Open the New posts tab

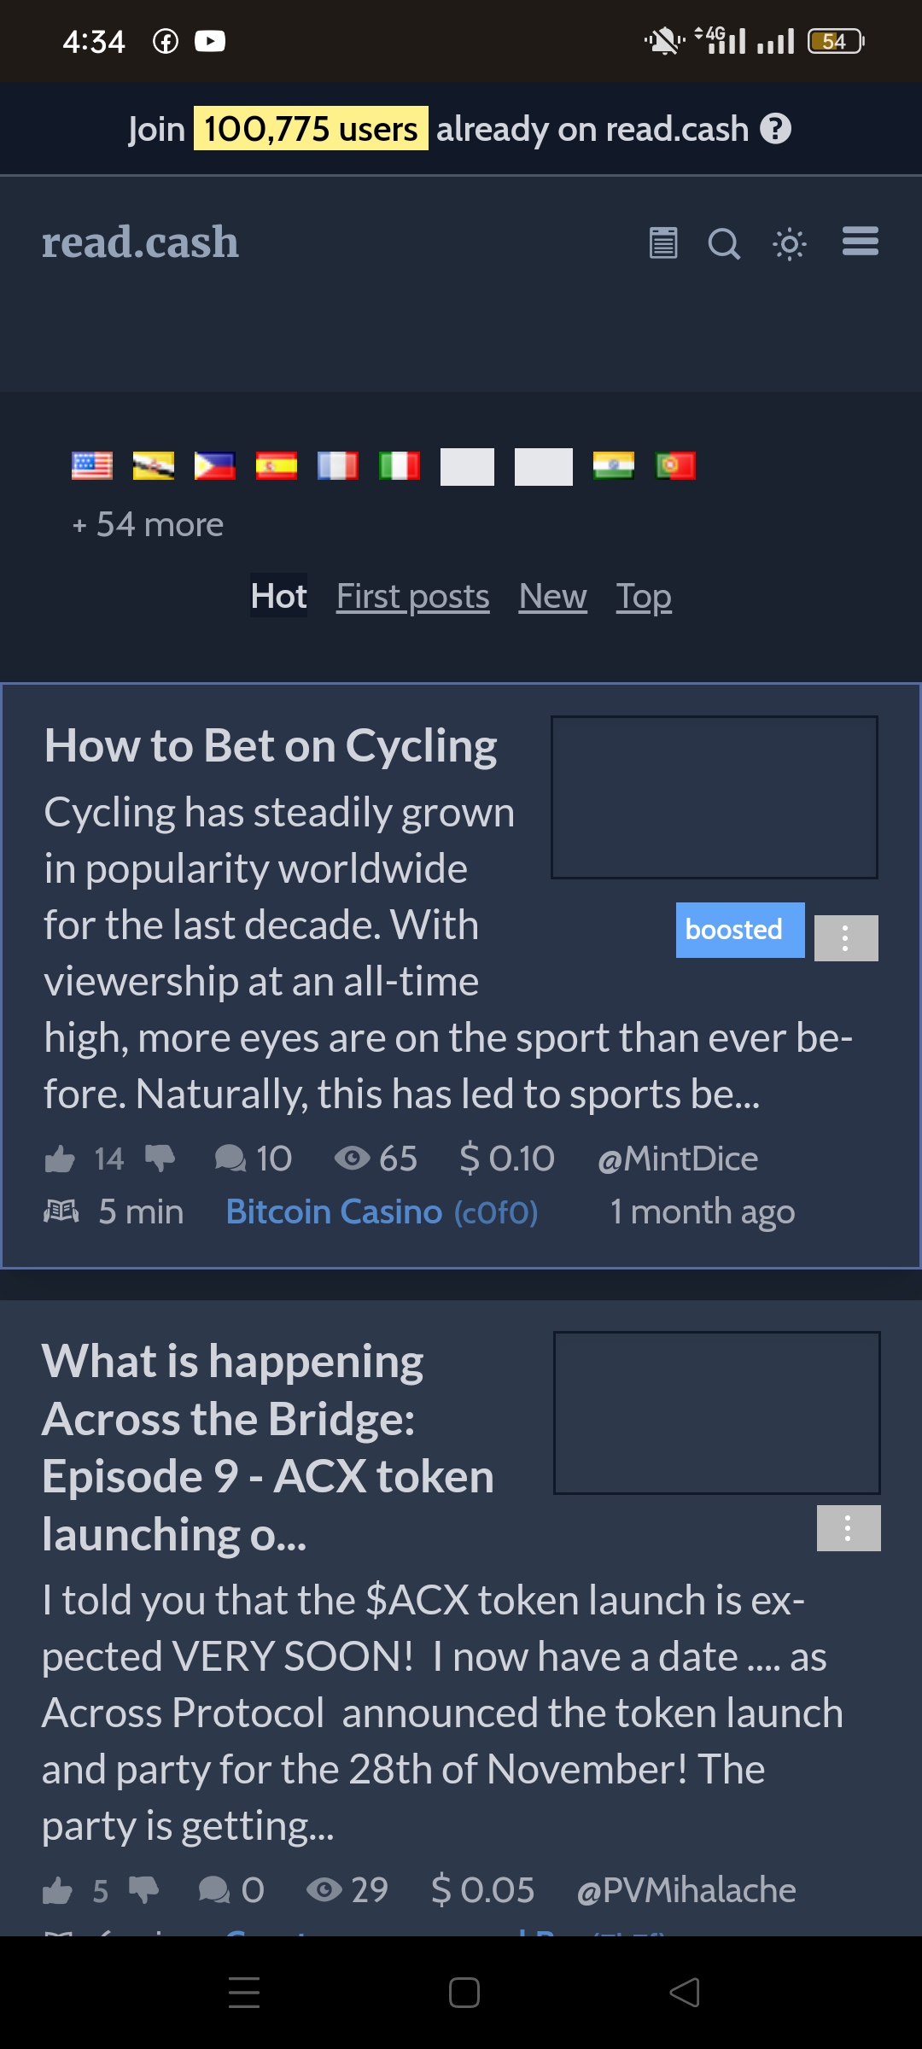coord(553,596)
